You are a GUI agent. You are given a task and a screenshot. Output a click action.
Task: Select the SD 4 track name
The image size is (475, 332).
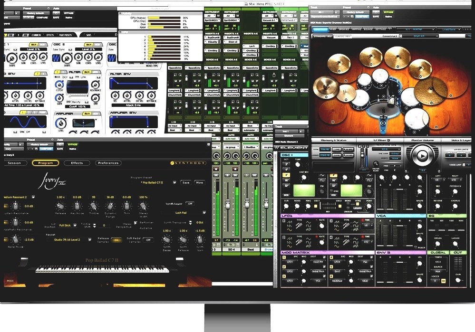click(x=232, y=249)
